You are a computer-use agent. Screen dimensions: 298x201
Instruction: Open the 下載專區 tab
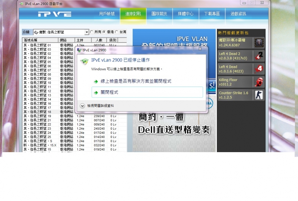(x=212, y=14)
